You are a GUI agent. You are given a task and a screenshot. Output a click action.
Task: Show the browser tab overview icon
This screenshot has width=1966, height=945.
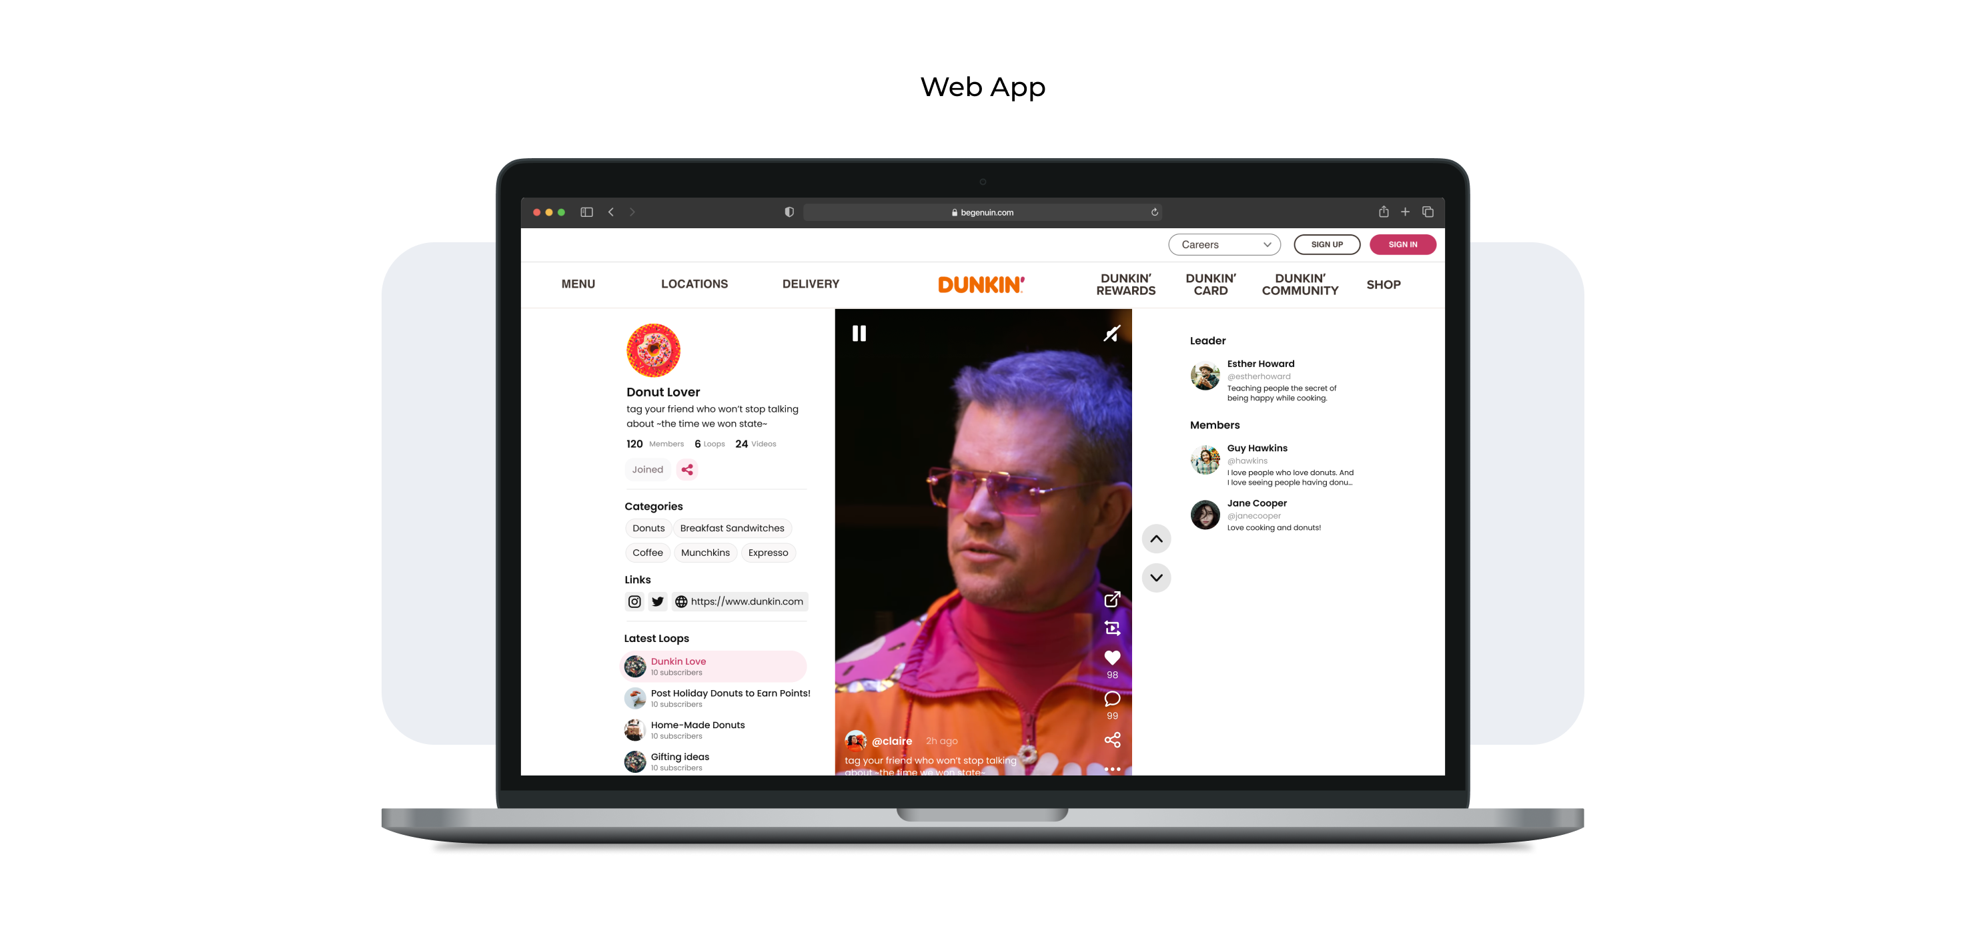1427,212
